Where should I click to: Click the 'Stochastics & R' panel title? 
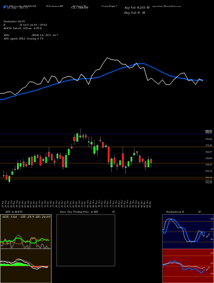[x=175, y=212]
